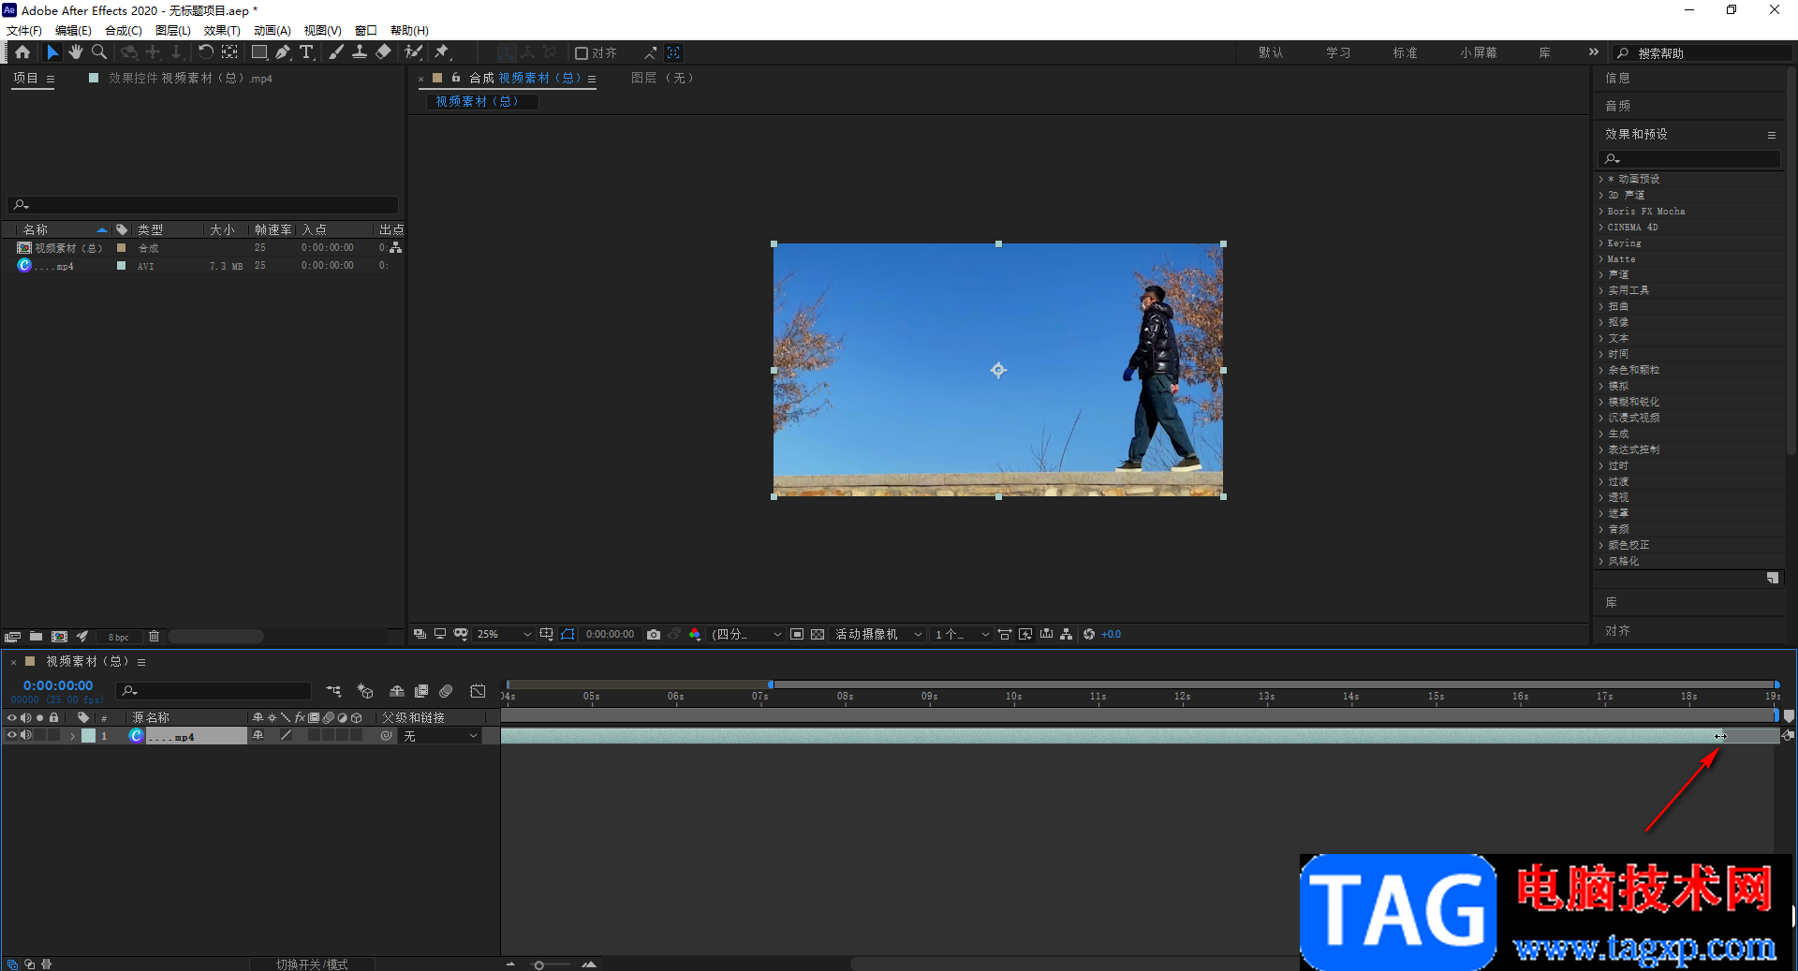Open the Graph Editor in timeline
The image size is (1798, 971).
pyautogui.click(x=478, y=691)
